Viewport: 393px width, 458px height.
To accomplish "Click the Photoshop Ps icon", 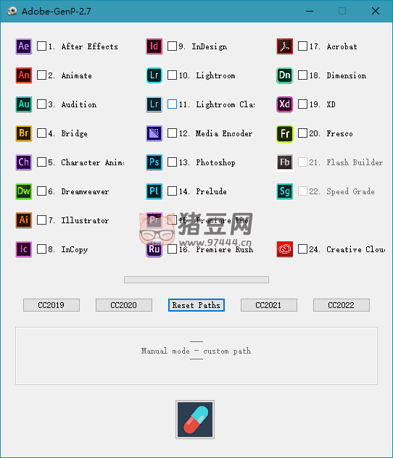I will [x=154, y=162].
